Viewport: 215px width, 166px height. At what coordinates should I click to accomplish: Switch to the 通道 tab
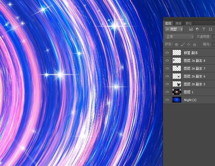(x=178, y=23)
